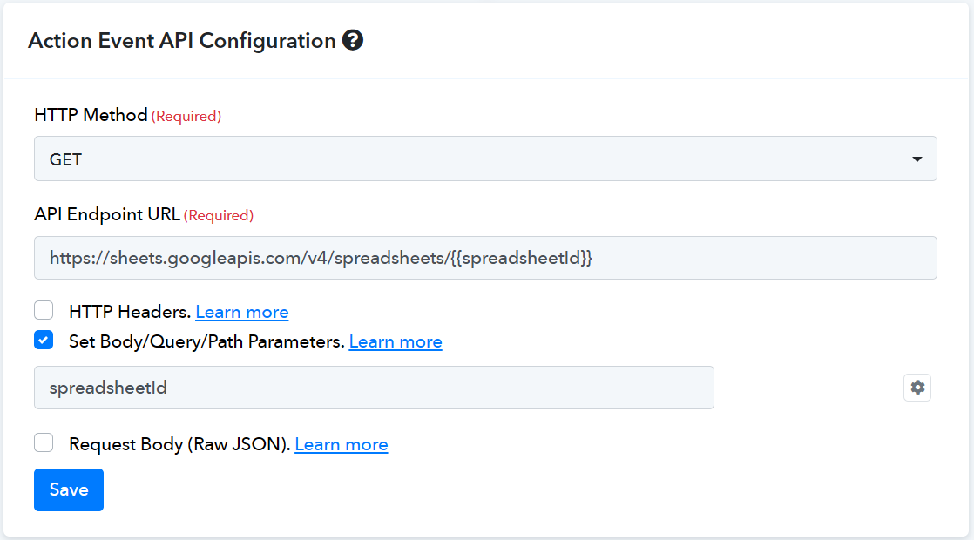This screenshot has height=540, width=974.
Task: Click the "Request Body (Raw JSON)." label text
Action: [179, 444]
